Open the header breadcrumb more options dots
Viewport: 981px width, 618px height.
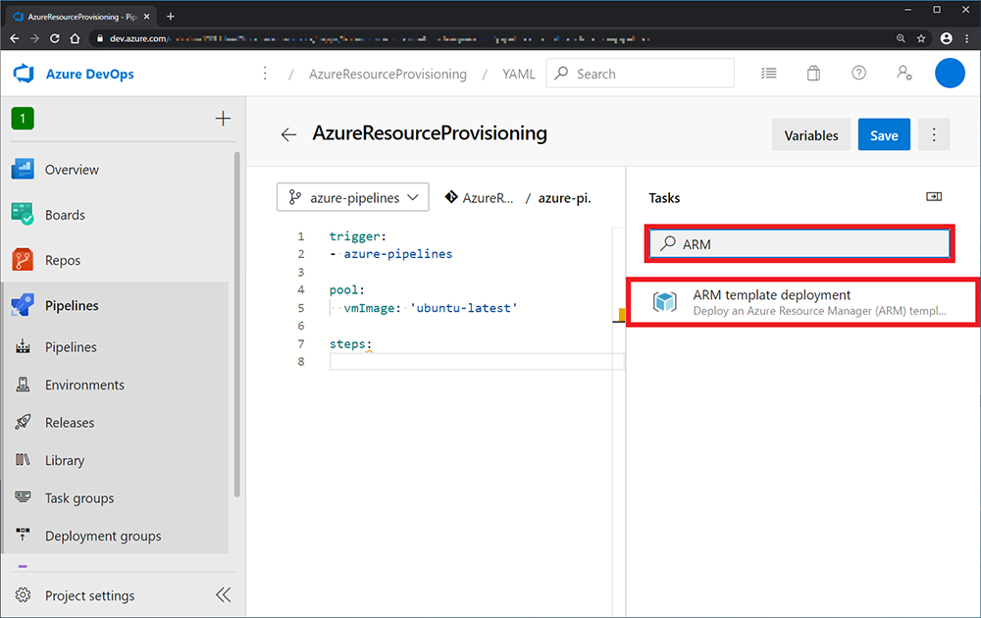(265, 74)
